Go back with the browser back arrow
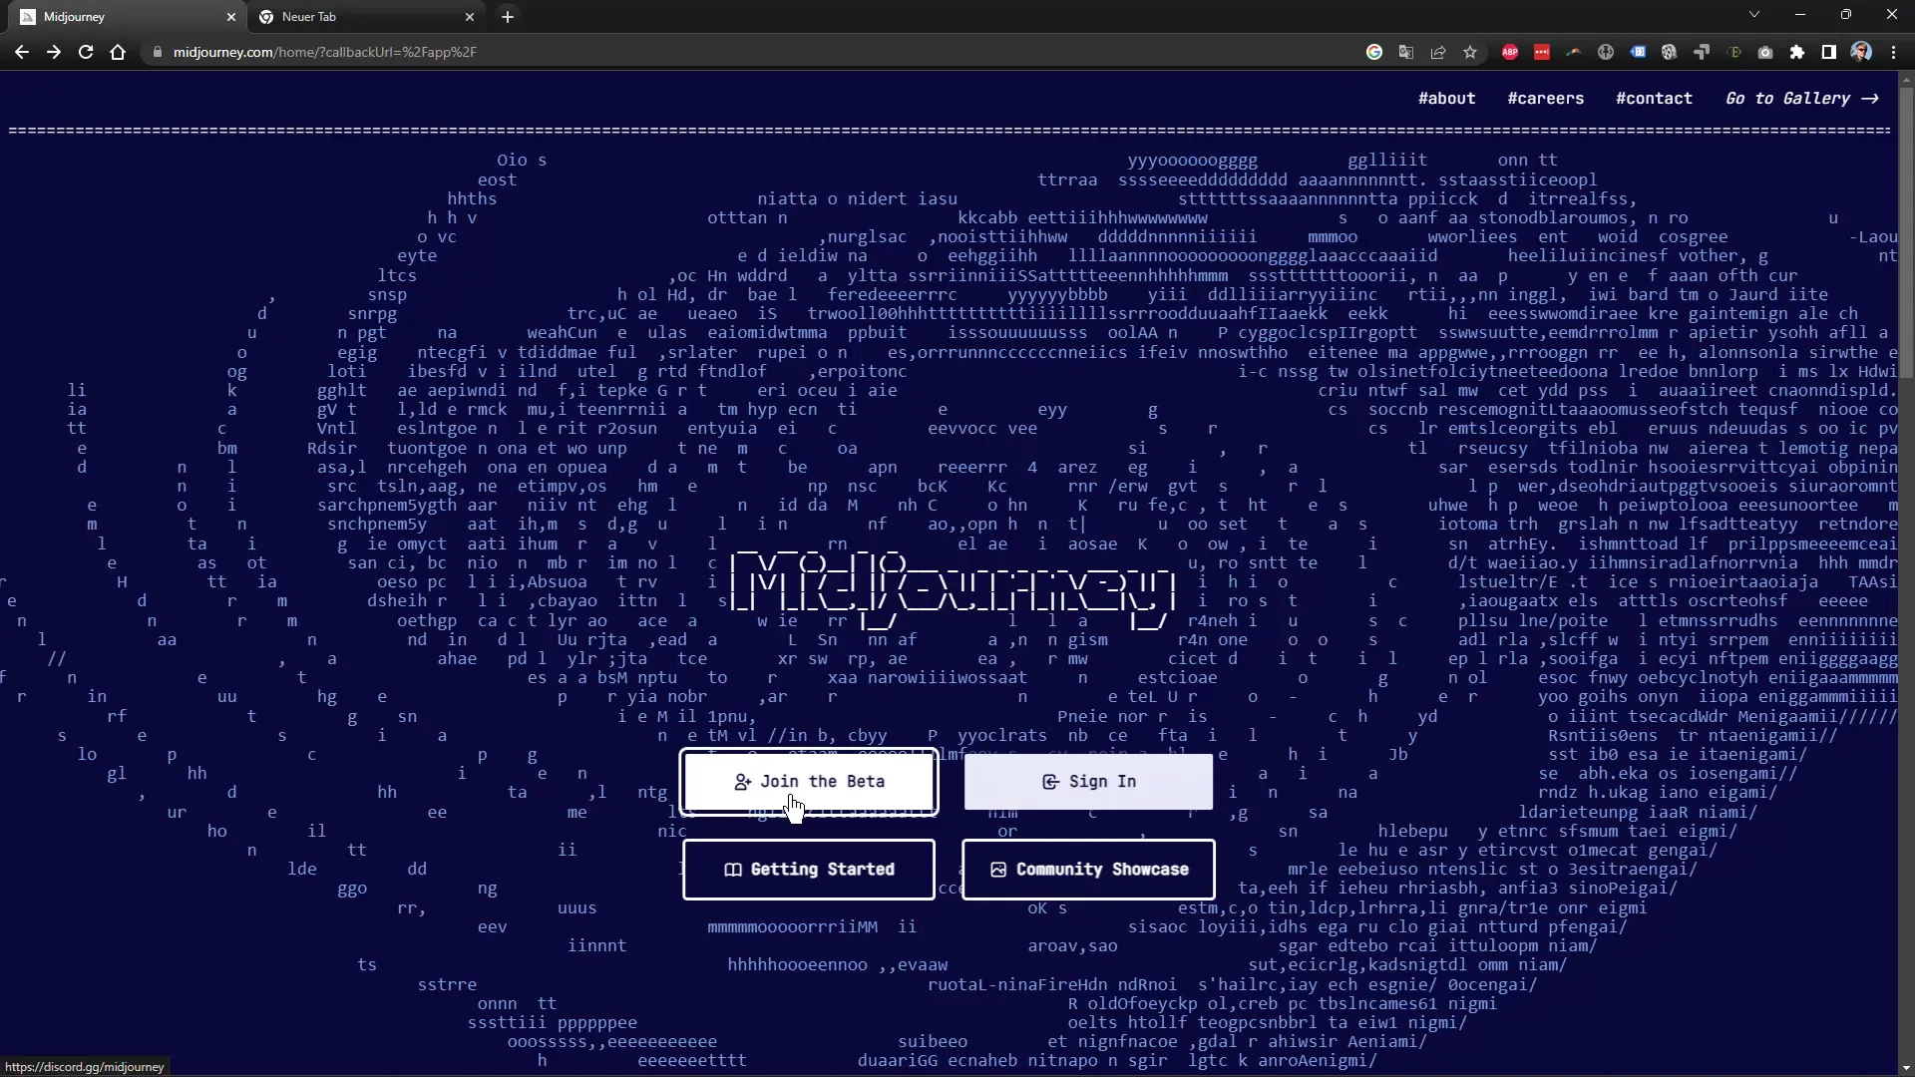 pos(22,52)
